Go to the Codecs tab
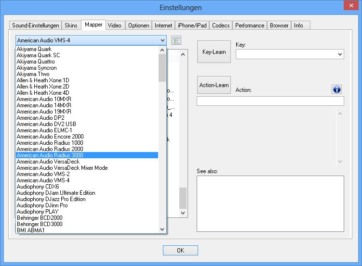The height and width of the screenshot is (266, 362). point(221,25)
